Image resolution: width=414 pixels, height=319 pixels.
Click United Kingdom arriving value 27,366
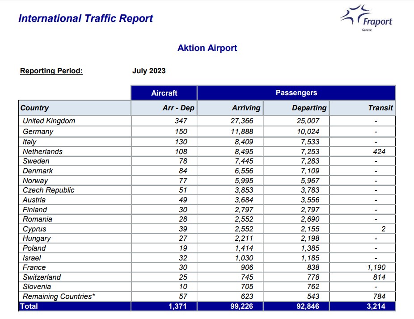click(x=242, y=121)
